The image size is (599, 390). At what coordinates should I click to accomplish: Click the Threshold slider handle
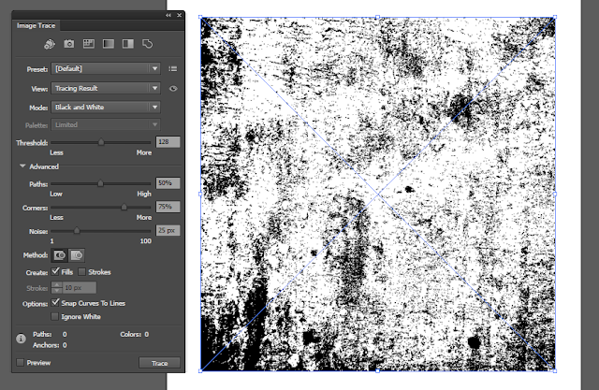(x=101, y=142)
